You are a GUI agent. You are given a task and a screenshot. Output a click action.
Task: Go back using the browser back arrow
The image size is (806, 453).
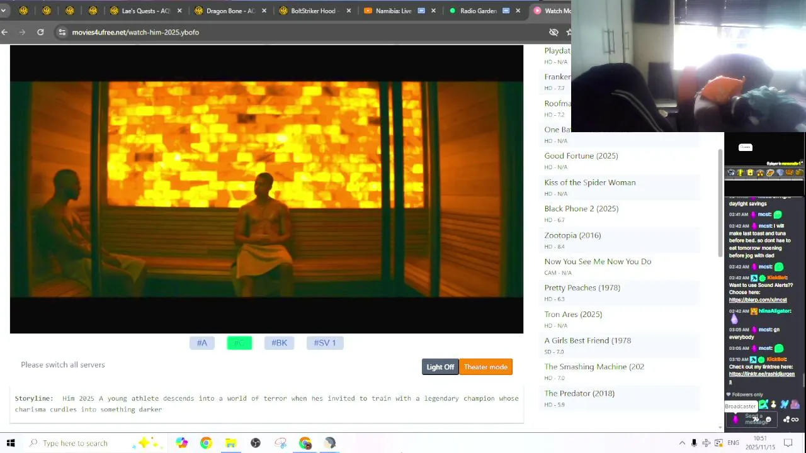pyautogui.click(x=5, y=32)
